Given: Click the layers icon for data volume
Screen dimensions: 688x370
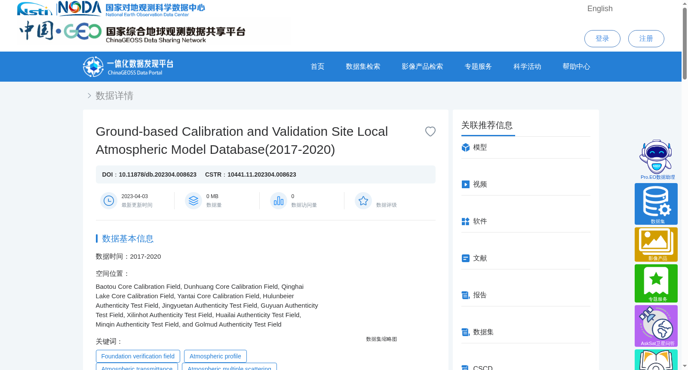Looking at the screenshot, I should click(193, 201).
